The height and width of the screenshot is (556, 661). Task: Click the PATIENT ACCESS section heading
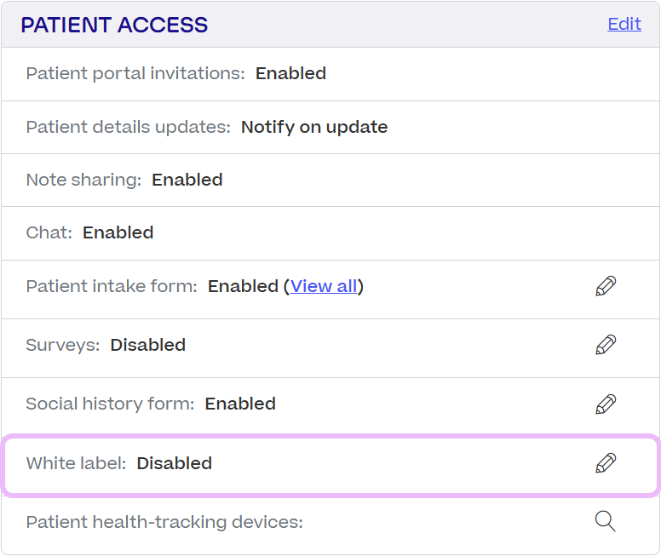pos(114,25)
